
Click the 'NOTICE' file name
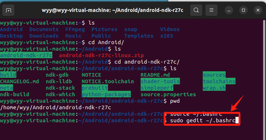92,75
